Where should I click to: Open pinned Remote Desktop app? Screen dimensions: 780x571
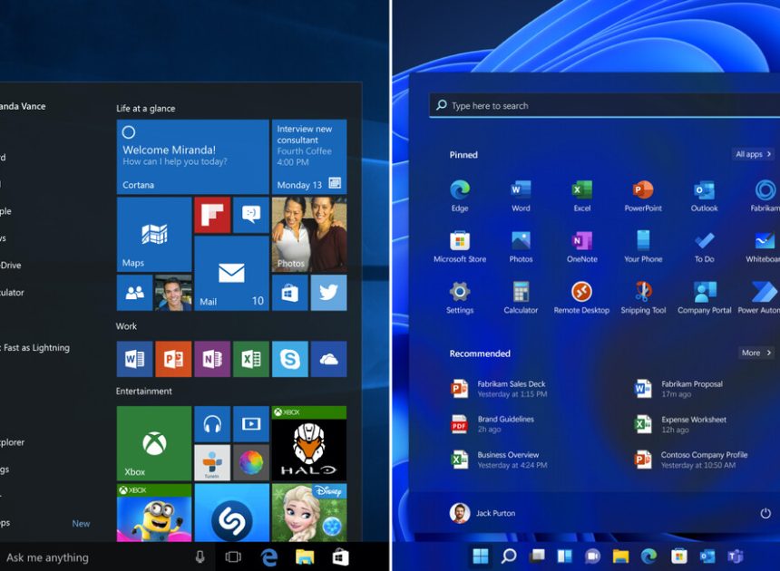coord(582,297)
